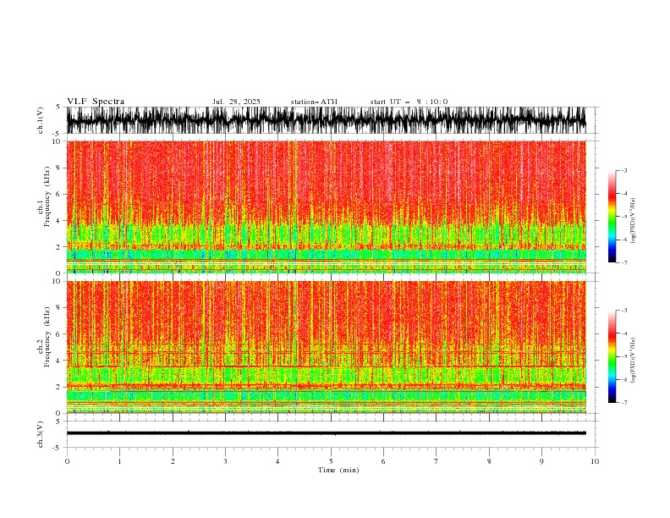Click the 'Time (min)' axis label
The image size is (670, 518).
coord(338,470)
